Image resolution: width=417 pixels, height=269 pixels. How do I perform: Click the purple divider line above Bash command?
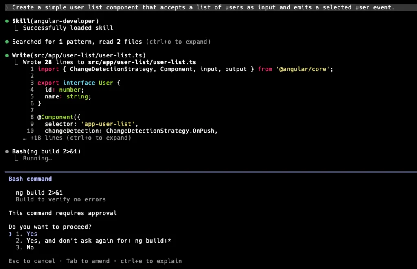tap(208, 172)
